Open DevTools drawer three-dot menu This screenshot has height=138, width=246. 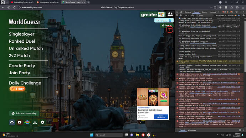coord(177,130)
